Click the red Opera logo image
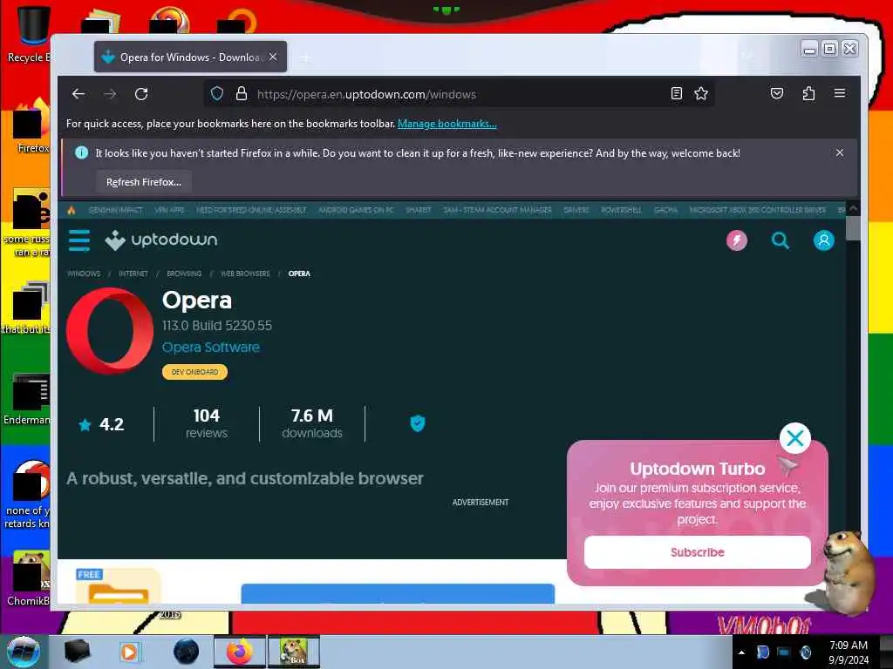The image size is (893, 669). [110, 330]
